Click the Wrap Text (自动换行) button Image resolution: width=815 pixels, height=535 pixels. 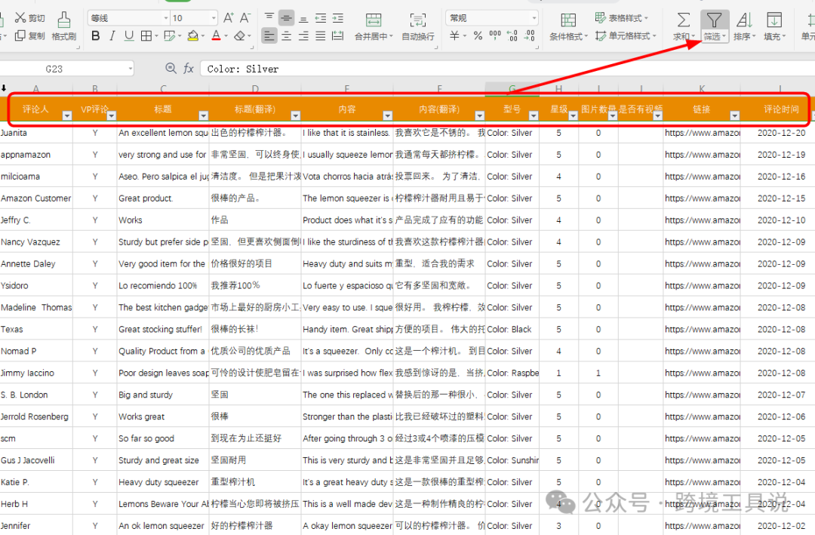(x=418, y=26)
